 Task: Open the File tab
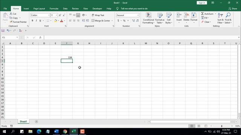5,9
